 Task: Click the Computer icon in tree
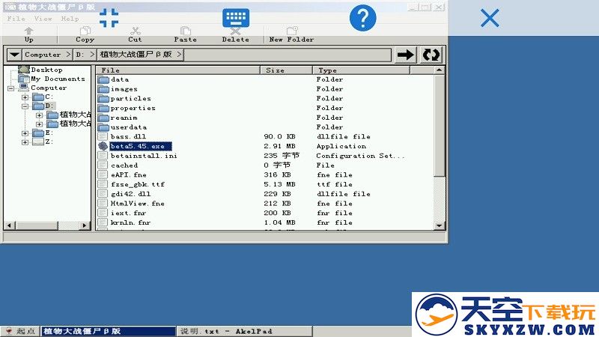[24, 88]
